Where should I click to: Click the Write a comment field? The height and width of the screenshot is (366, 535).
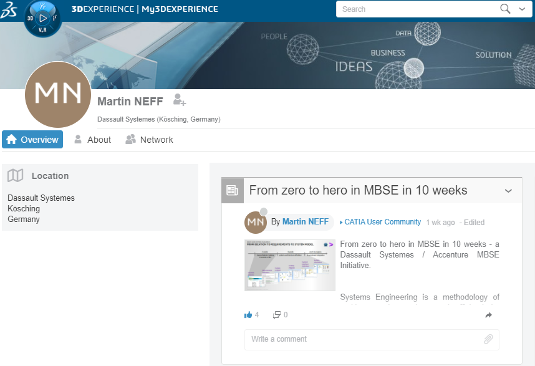point(349,339)
